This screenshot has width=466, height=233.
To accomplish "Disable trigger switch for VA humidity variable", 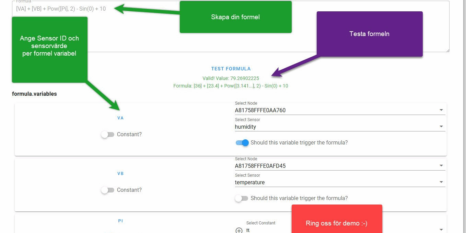I will pos(242,143).
